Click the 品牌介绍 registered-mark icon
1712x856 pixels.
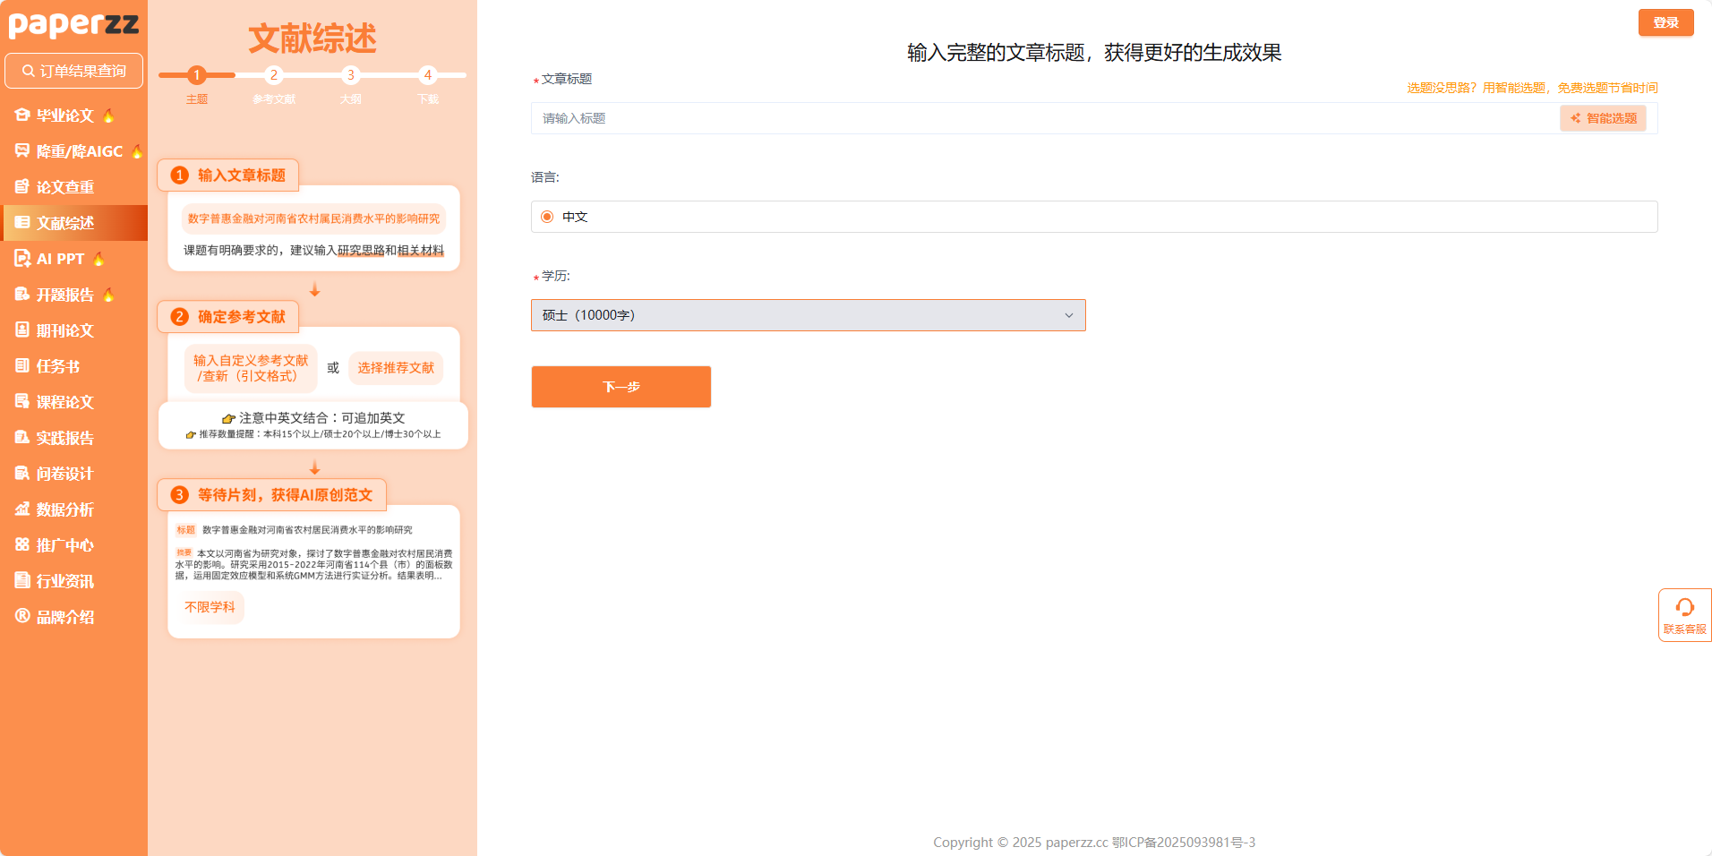point(22,616)
